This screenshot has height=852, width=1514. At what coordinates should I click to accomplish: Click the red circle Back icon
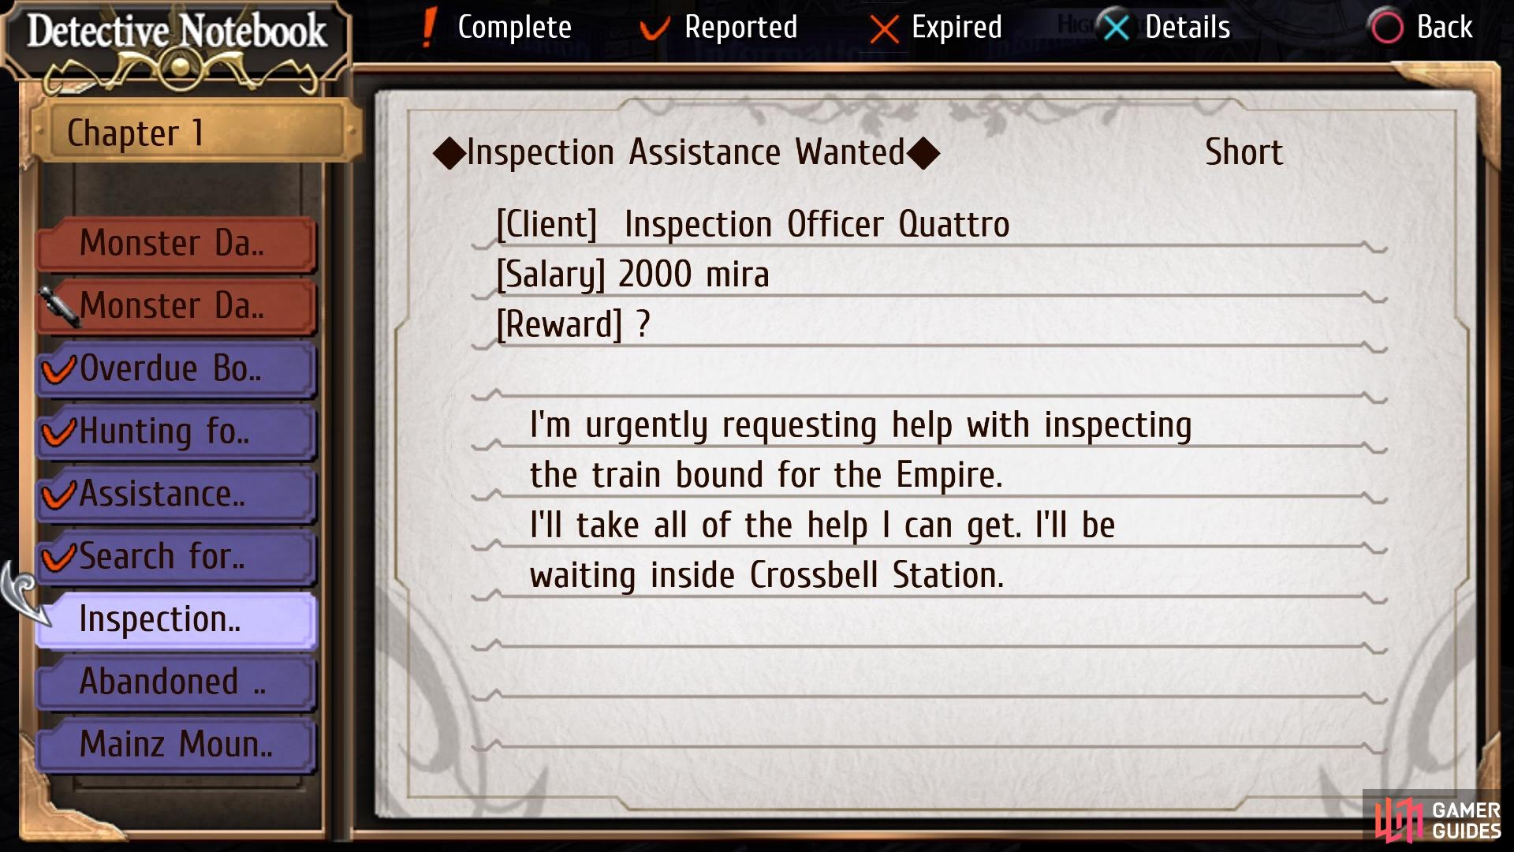point(1386,28)
